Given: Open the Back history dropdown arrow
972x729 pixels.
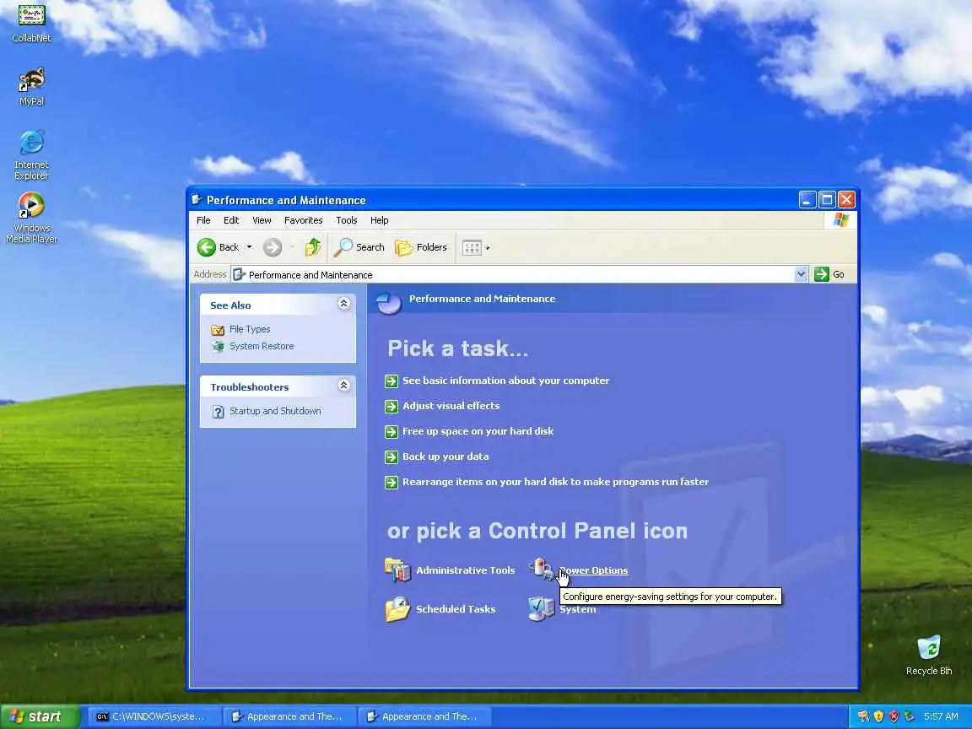Looking at the screenshot, I should click(249, 247).
